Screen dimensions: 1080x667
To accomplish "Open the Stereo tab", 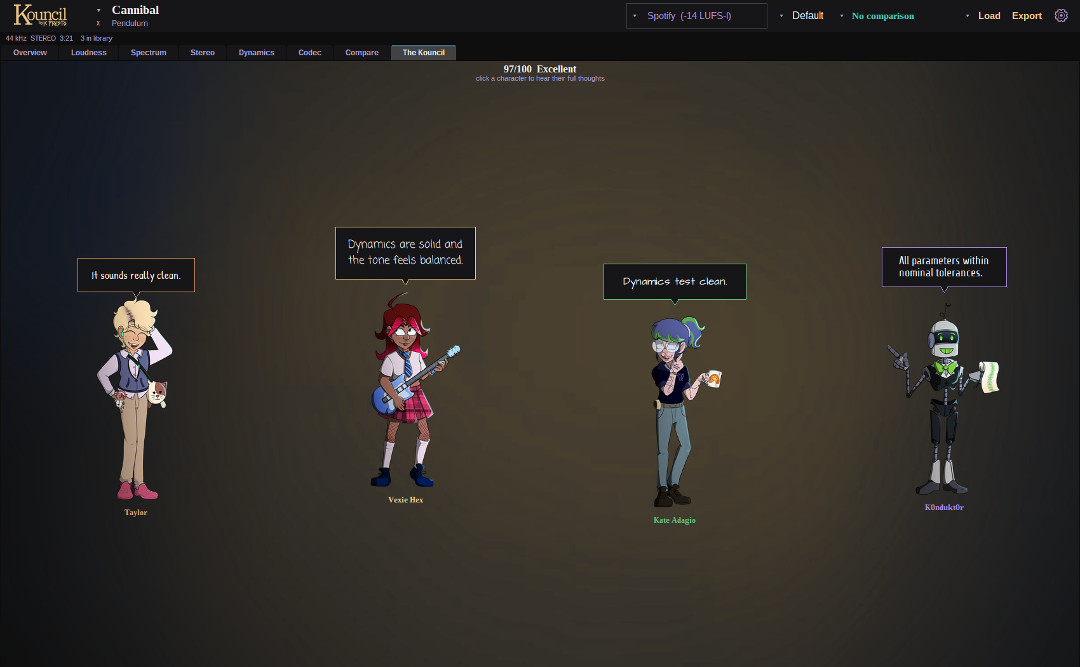I will tap(203, 53).
